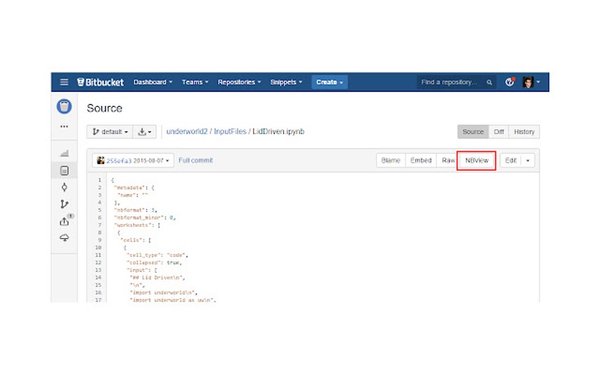Switch to the History tab

524,132
